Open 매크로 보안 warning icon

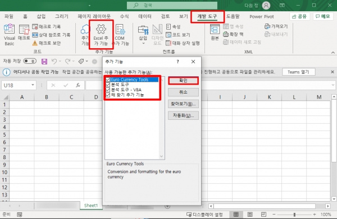pos(35,43)
